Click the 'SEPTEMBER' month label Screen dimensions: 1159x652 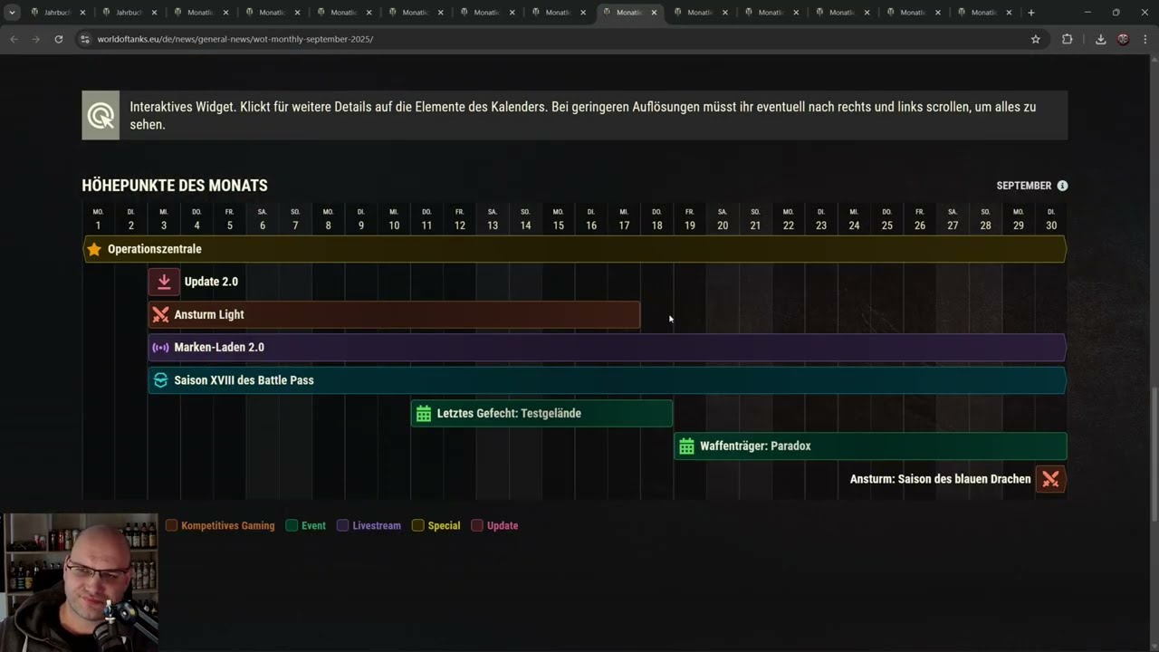1024,186
